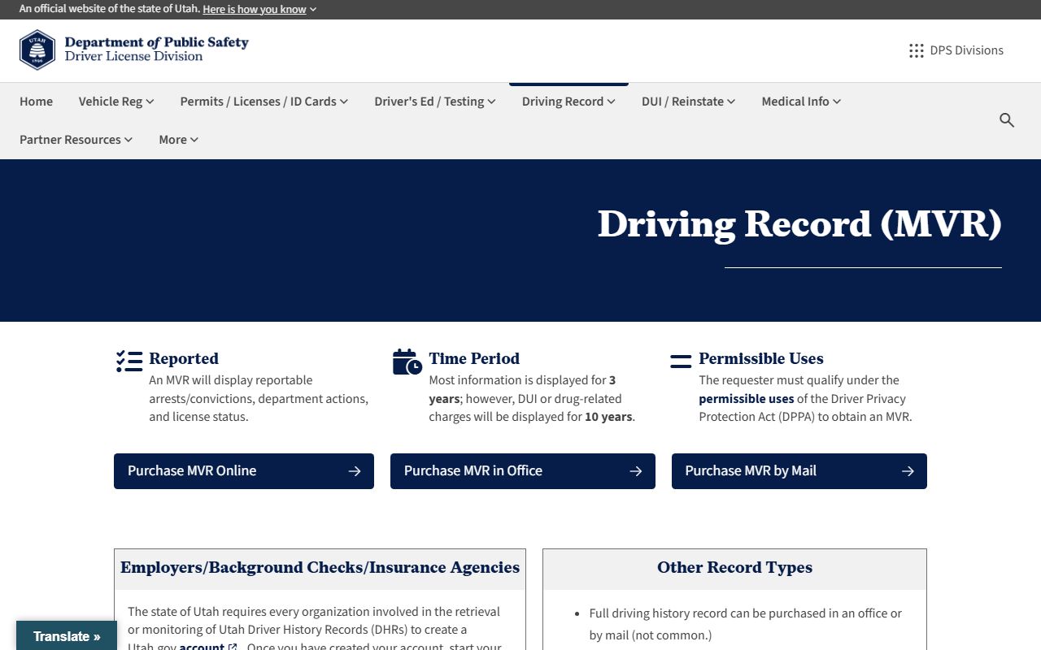The height and width of the screenshot is (650, 1041).
Task: Open the site search magnifier
Action: click(1007, 120)
